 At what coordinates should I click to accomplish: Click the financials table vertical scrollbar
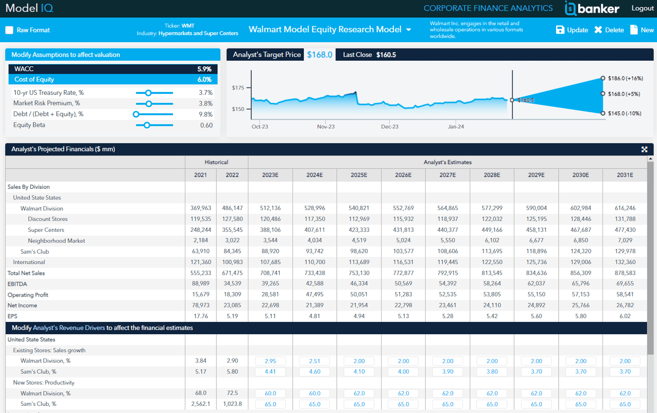(650, 258)
